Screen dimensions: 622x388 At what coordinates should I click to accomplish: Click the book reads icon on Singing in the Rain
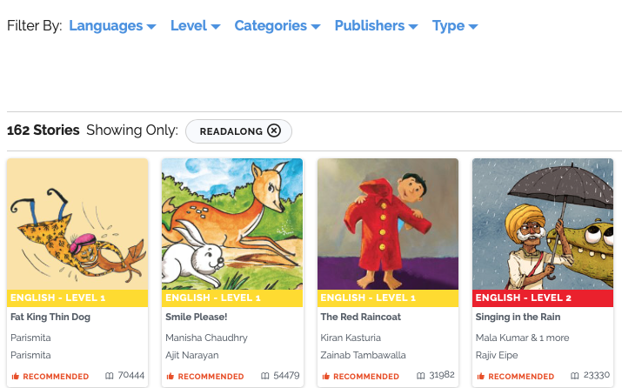pyautogui.click(x=574, y=376)
